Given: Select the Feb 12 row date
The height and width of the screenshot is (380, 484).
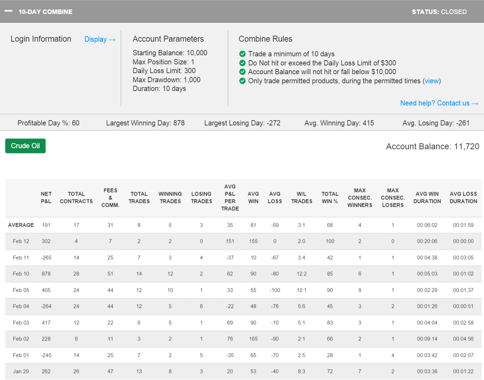Looking at the screenshot, I should click(x=21, y=241).
